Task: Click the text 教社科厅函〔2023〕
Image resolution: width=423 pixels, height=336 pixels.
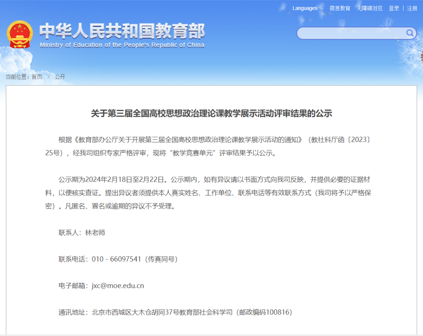Action: coord(341,140)
